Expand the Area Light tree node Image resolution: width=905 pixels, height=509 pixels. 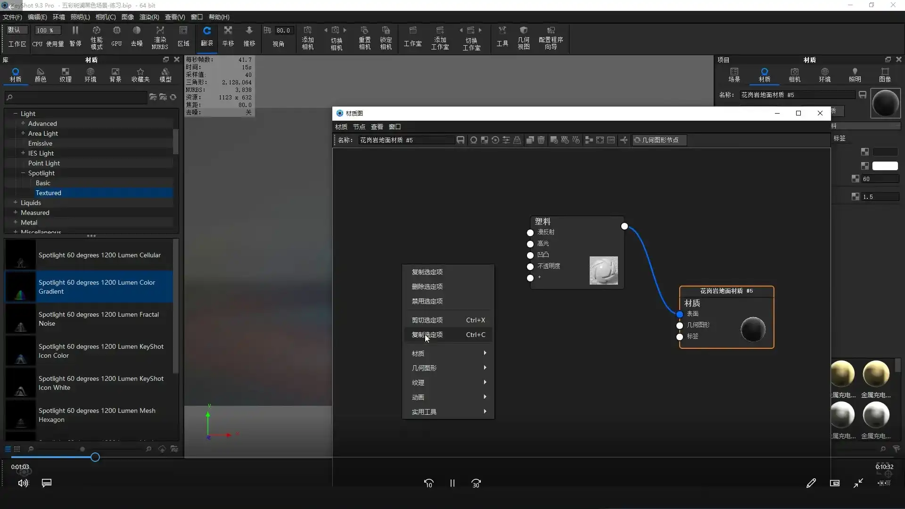tap(23, 133)
